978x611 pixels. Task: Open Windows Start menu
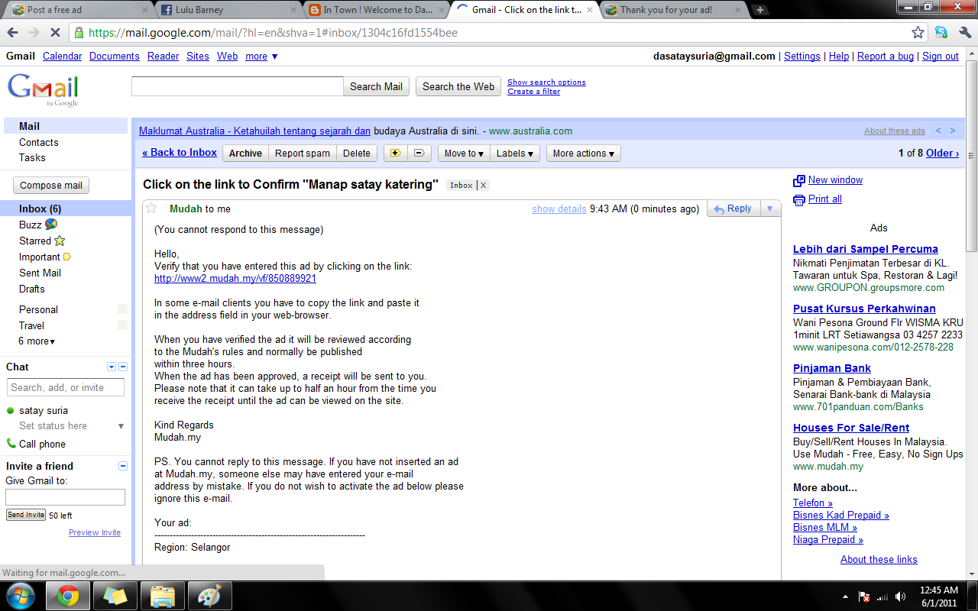20,596
